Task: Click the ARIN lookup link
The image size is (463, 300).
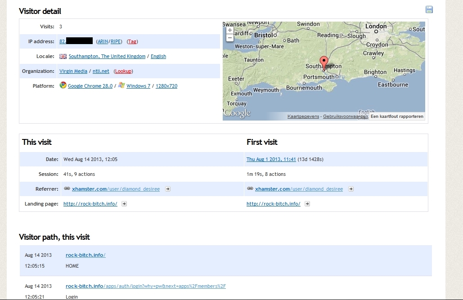Action: click(x=103, y=41)
